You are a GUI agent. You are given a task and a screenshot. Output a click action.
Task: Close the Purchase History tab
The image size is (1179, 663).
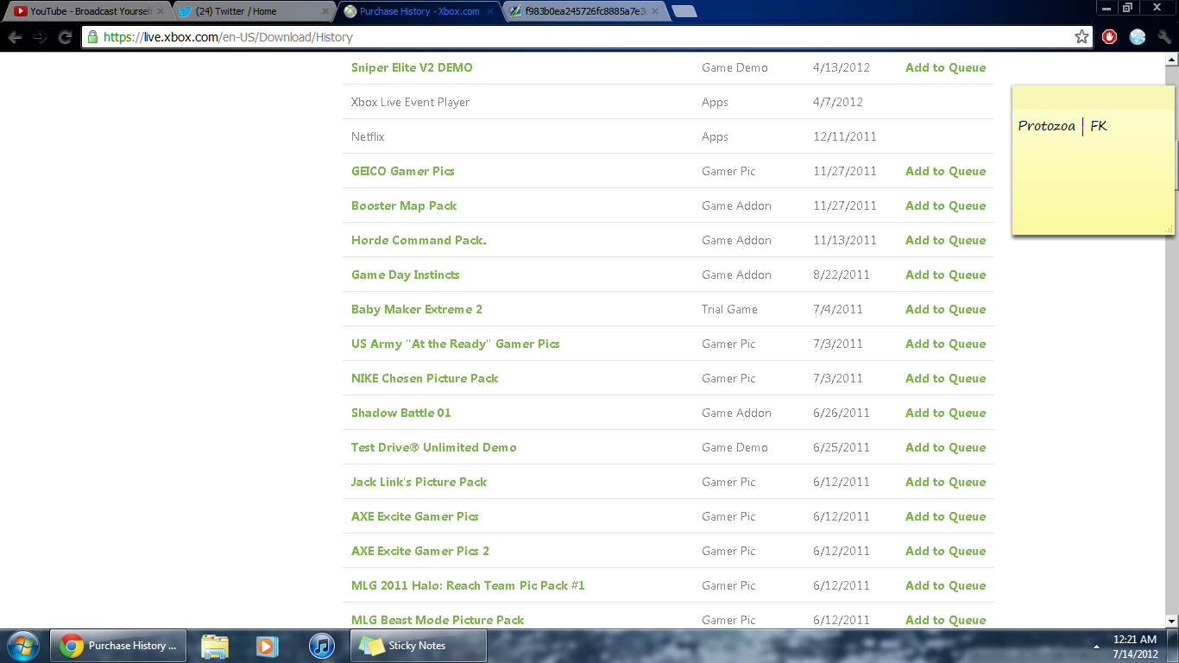click(x=490, y=11)
